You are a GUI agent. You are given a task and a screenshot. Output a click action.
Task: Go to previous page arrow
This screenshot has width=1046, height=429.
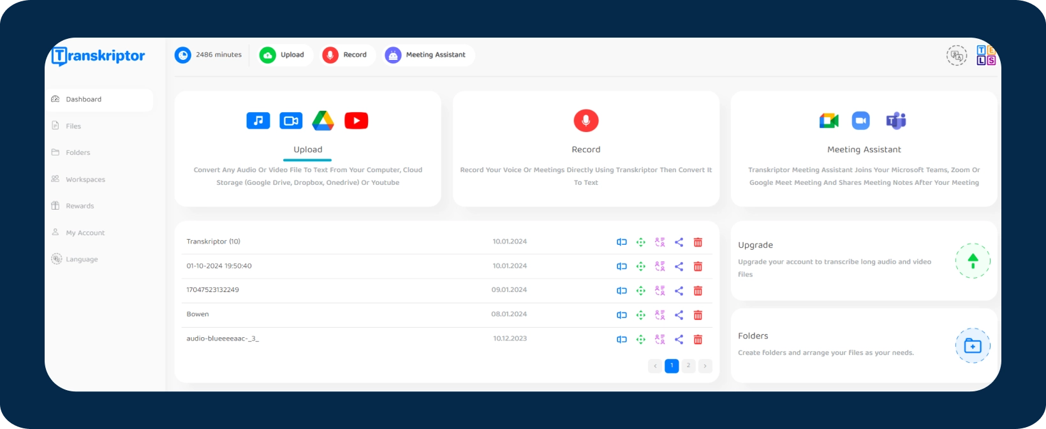coord(655,366)
